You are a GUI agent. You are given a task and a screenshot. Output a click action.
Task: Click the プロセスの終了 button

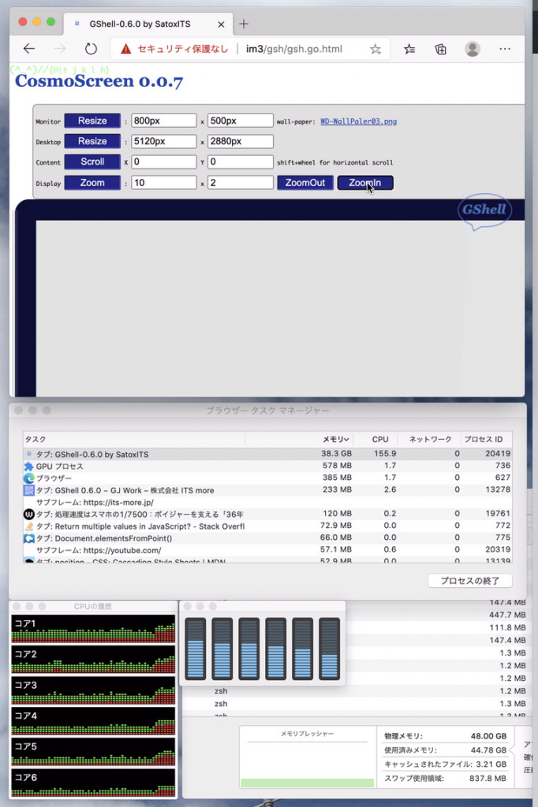[x=469, y=581]
